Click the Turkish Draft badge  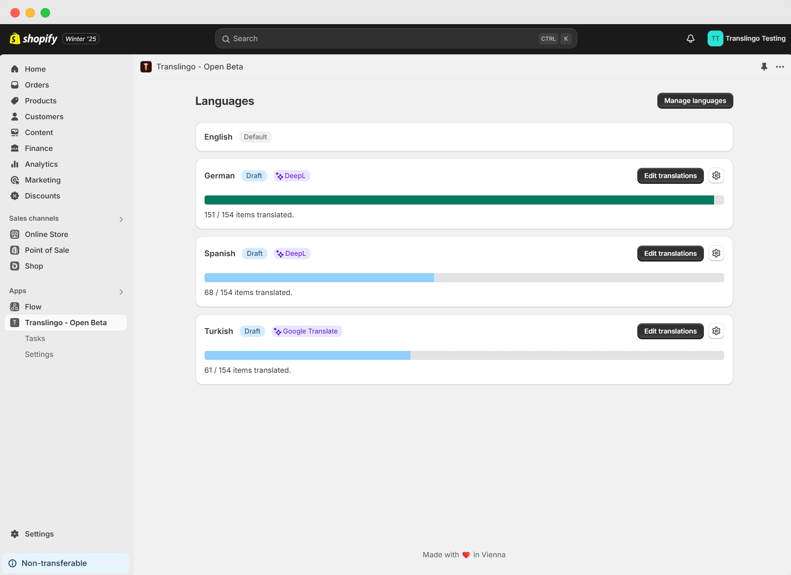point(252,331)
